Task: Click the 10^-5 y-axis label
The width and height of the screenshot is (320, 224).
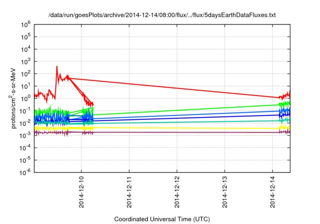Action: pos(25,160)
